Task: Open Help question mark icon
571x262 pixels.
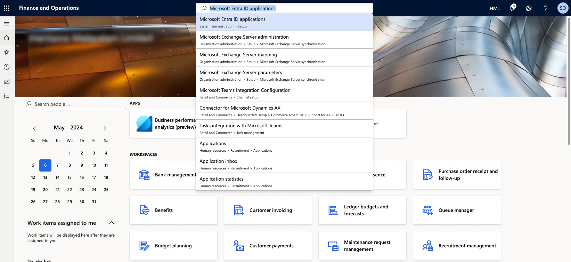Action: [546, 8]
